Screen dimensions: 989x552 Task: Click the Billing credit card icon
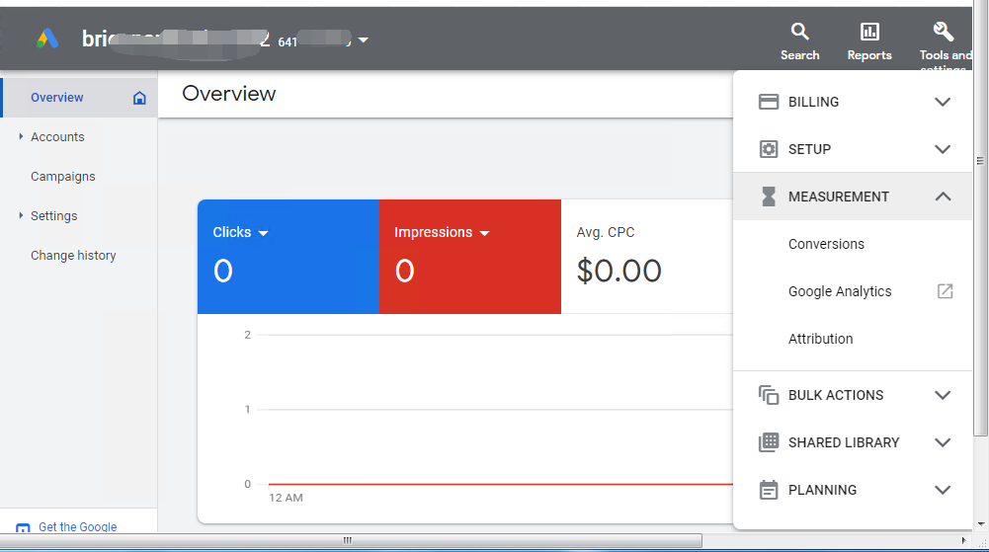(769, 102)
